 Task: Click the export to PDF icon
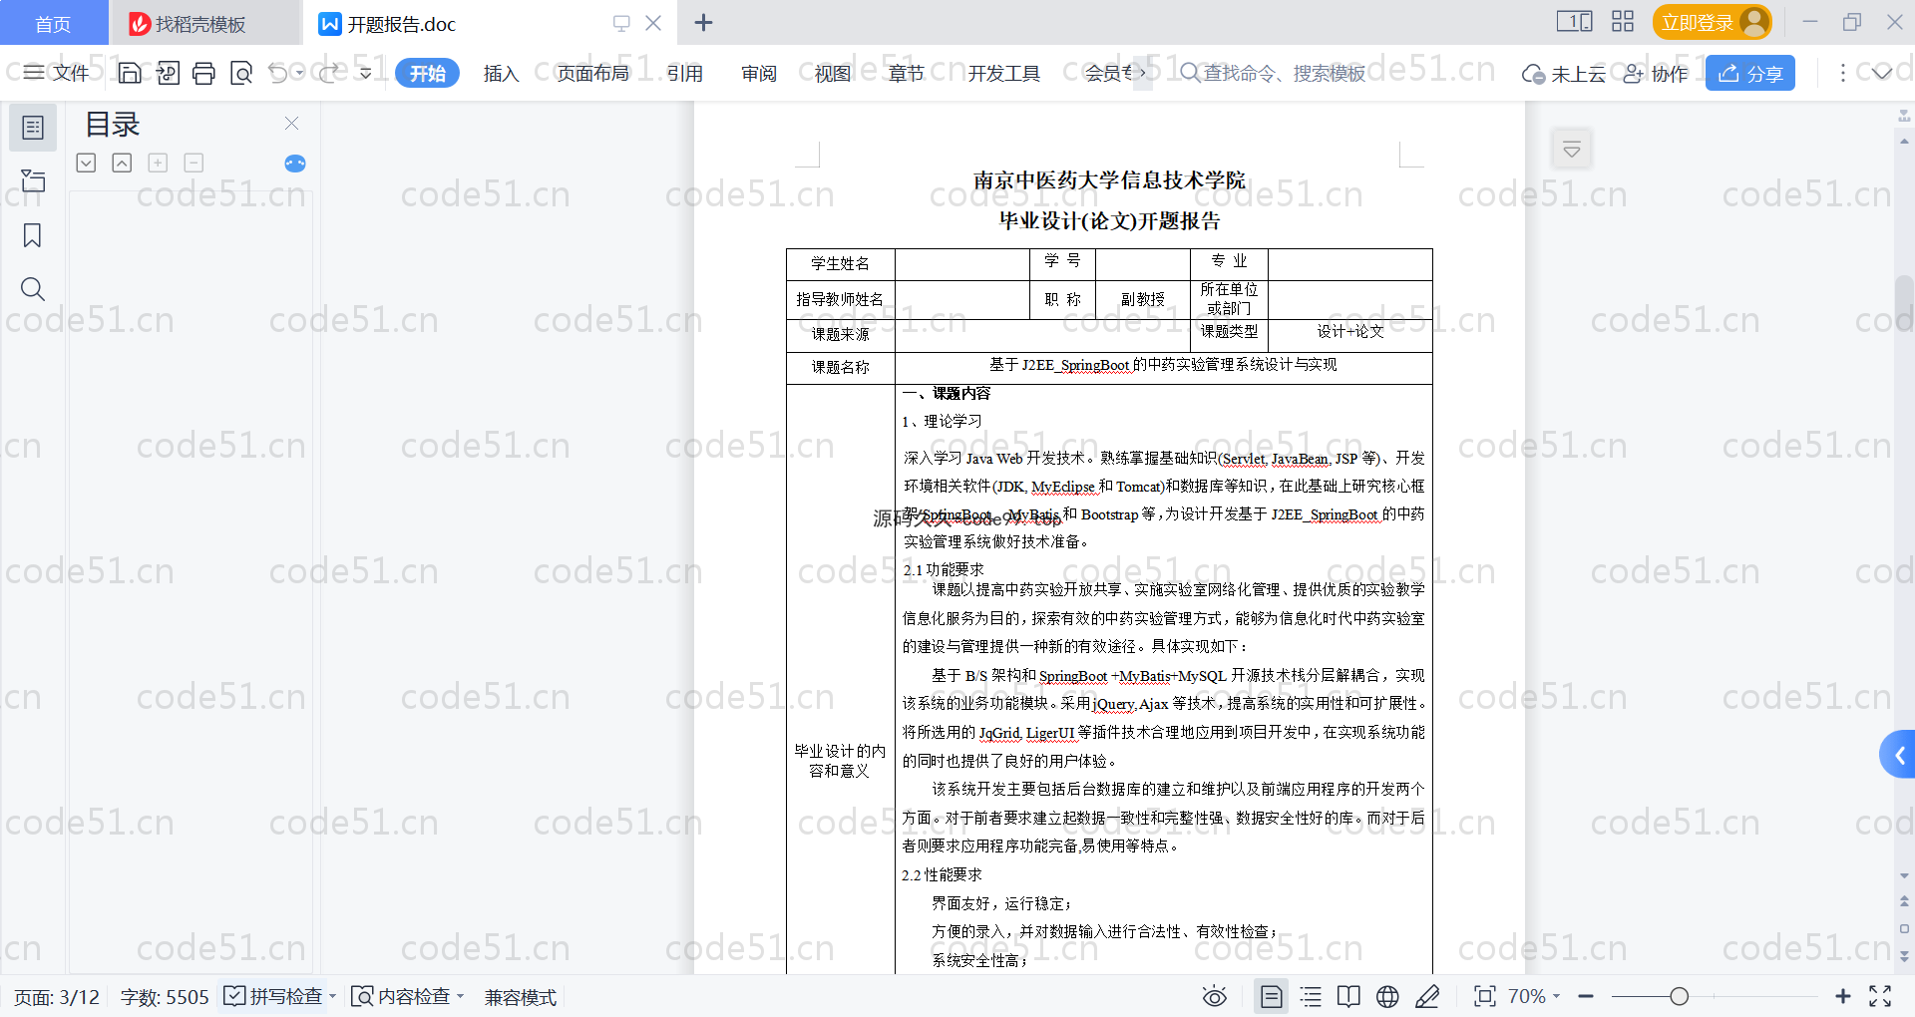tap(168, 73)
